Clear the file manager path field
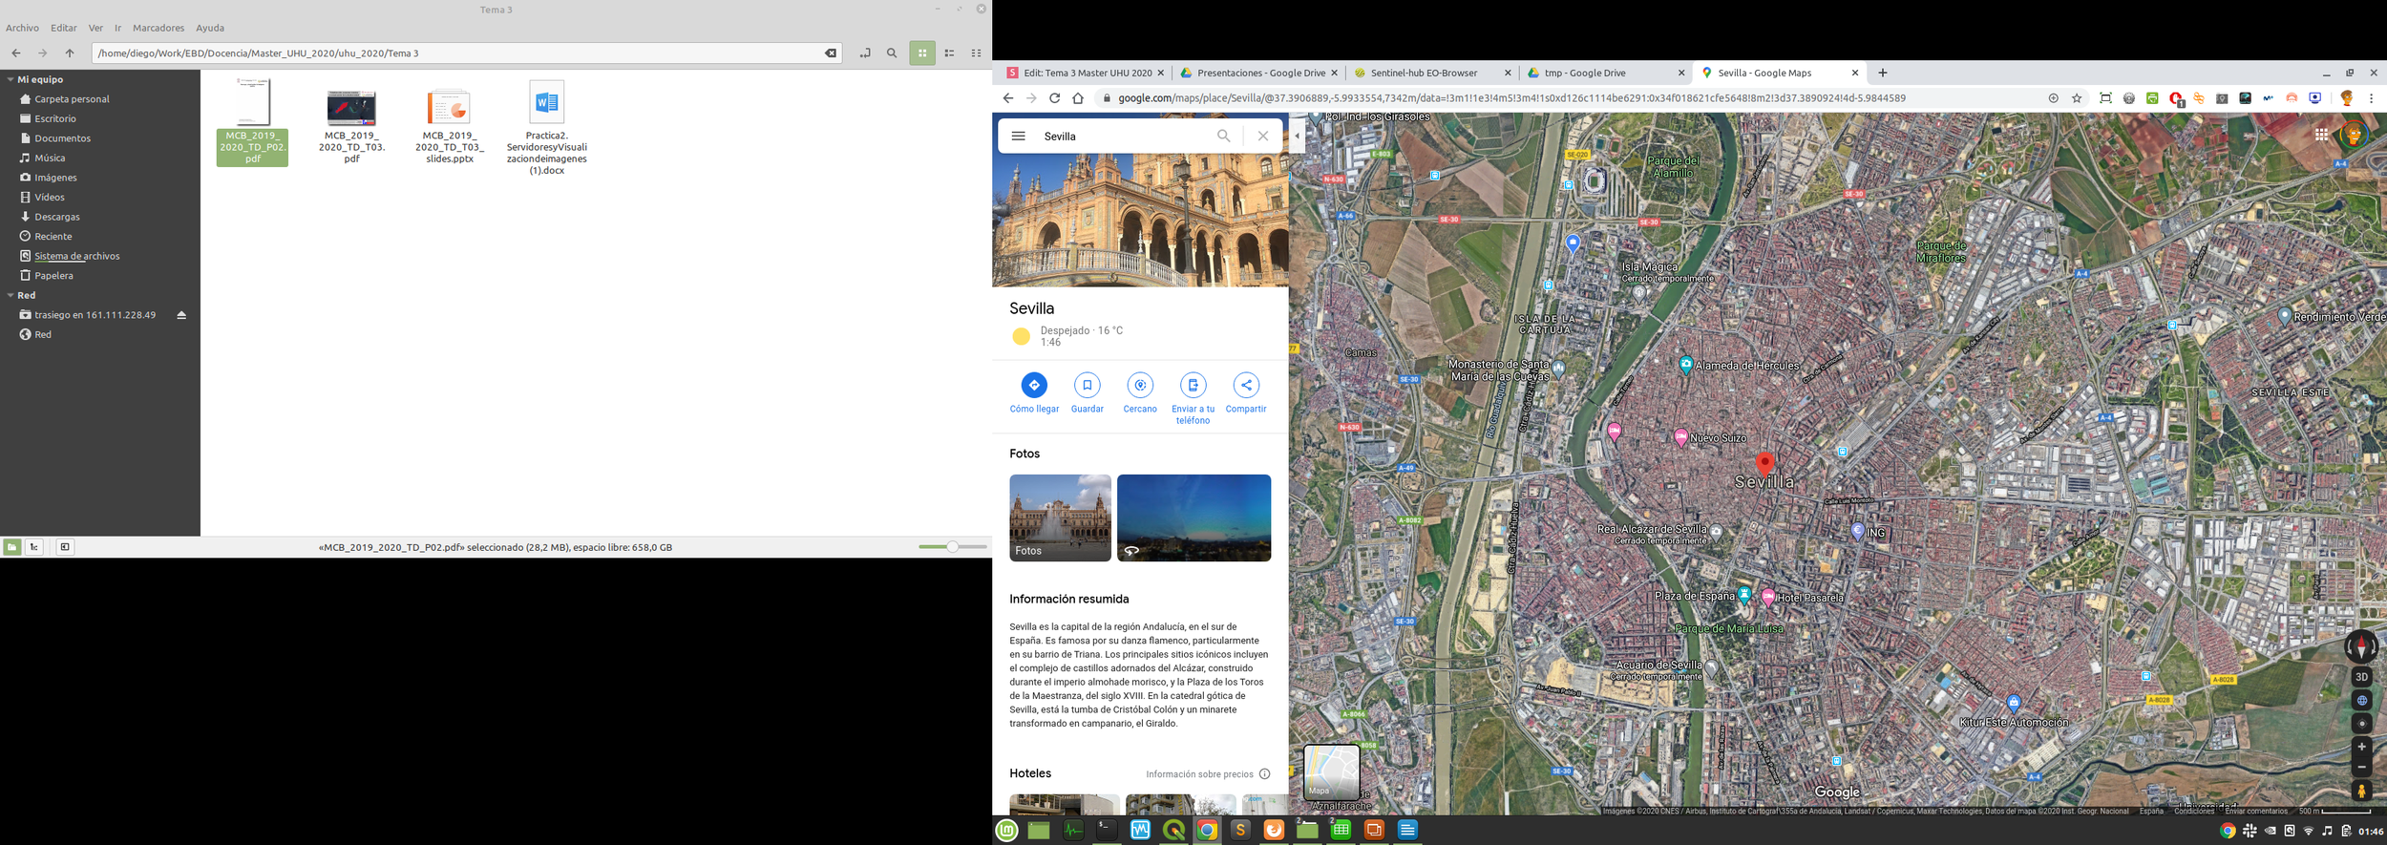2387x845 pixels. [831, 53]
